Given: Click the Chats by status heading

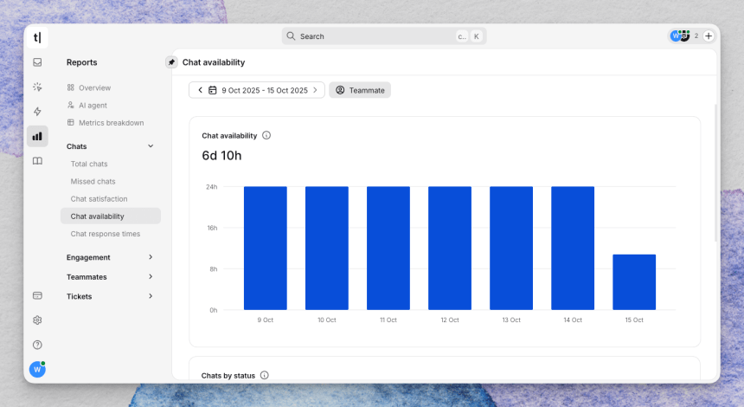Looking at the screenshot, I should [x=228, y=376].
